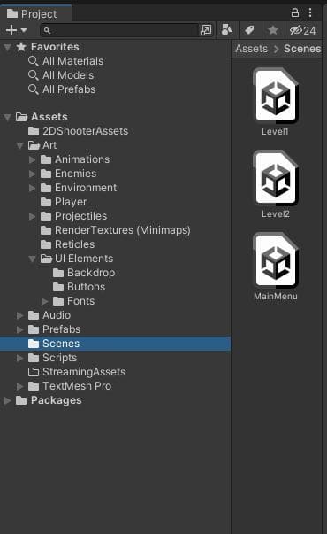Click the Search by Type icon
This screenshot has width=327, height=534.
point(227,30)
